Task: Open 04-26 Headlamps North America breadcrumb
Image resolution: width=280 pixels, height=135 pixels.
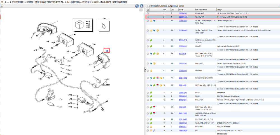Action: point(110,2)
